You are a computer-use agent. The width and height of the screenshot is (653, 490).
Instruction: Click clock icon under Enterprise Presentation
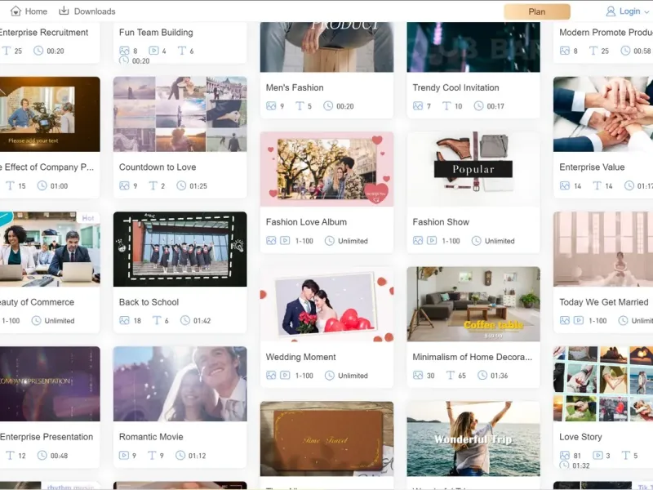tap(42, 456)
